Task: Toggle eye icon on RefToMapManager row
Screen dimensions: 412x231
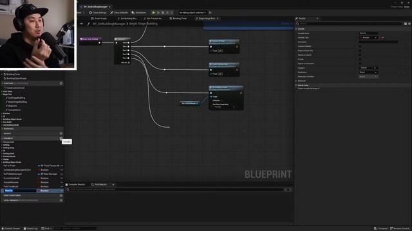Action: (62, 174)
